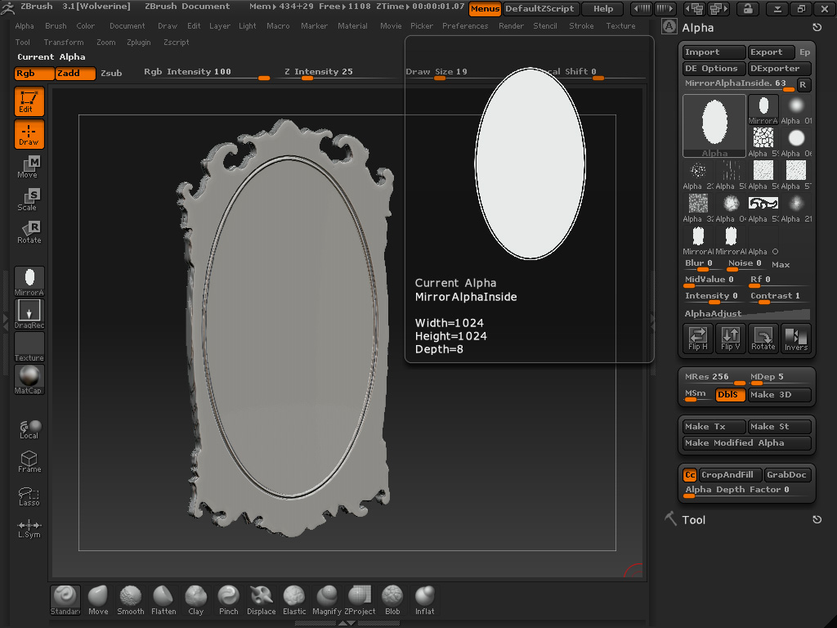
Task: Click Flip V alpha button
Action: click(730, 338)
